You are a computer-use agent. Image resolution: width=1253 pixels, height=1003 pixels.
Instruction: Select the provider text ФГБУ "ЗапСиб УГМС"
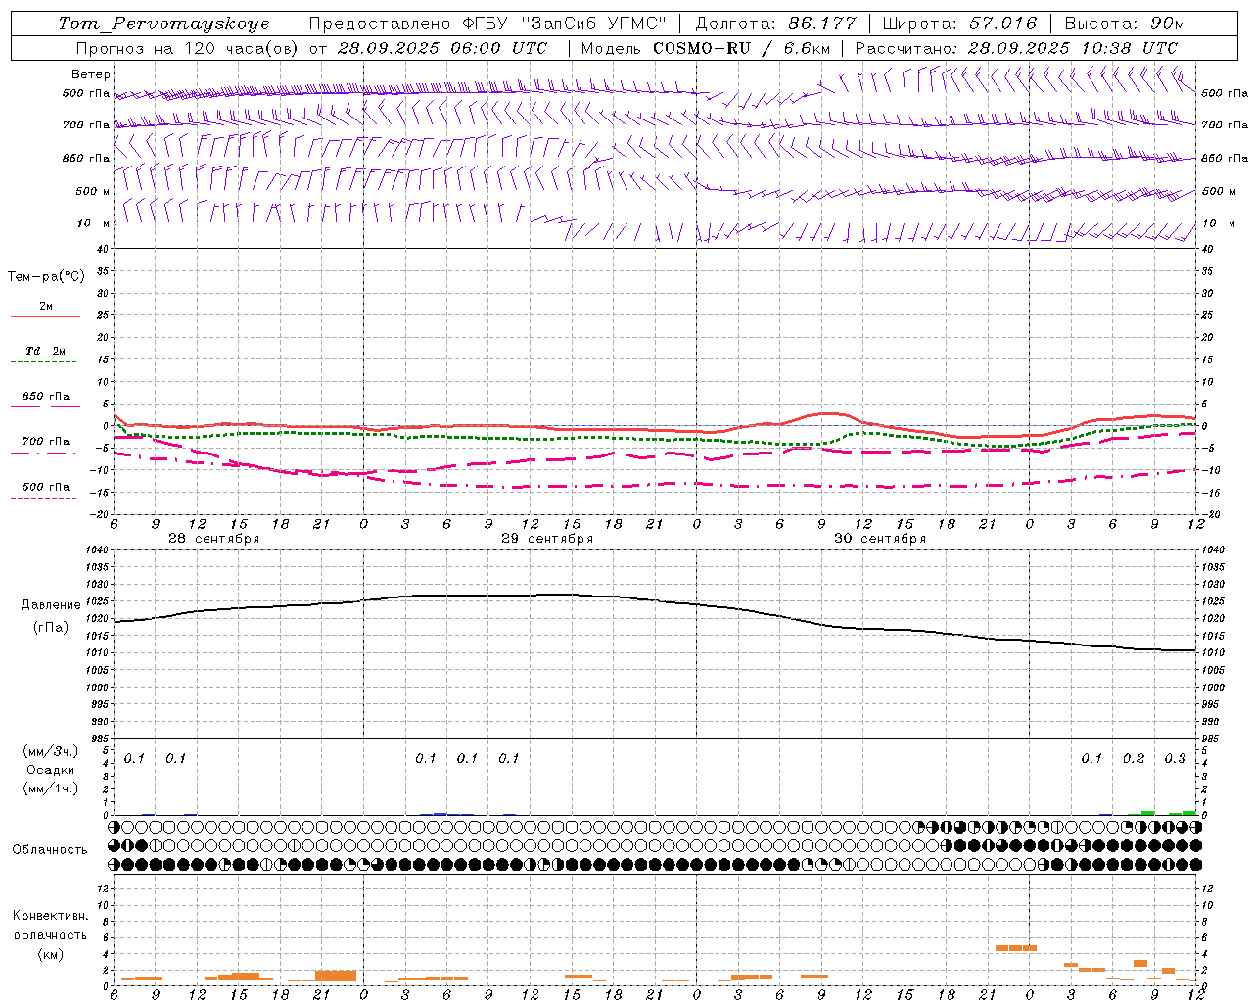click(564, 24)
